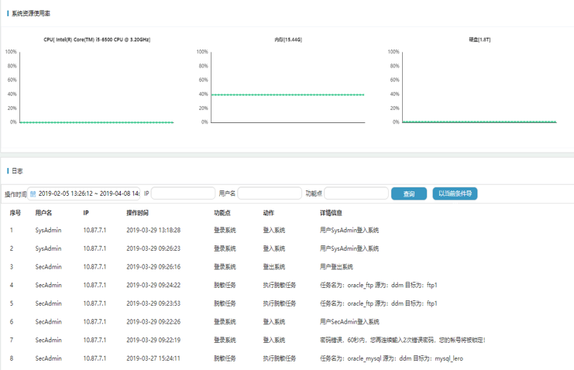Viewport: 574px width, 370px height.
Task: Click the 硬盘 disk usage chart
Action: coord(479,87)
